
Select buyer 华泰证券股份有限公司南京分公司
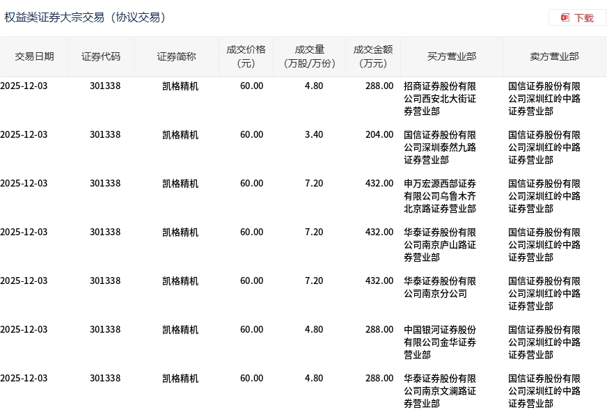pyautogui.click(x=440, y=287)
